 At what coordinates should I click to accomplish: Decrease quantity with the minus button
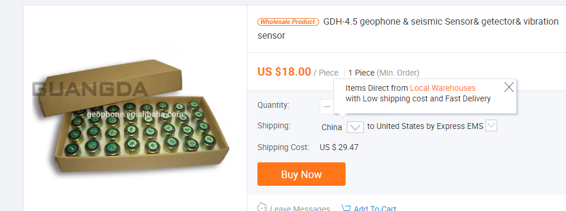pyautogui.click(x=327, y=107)
